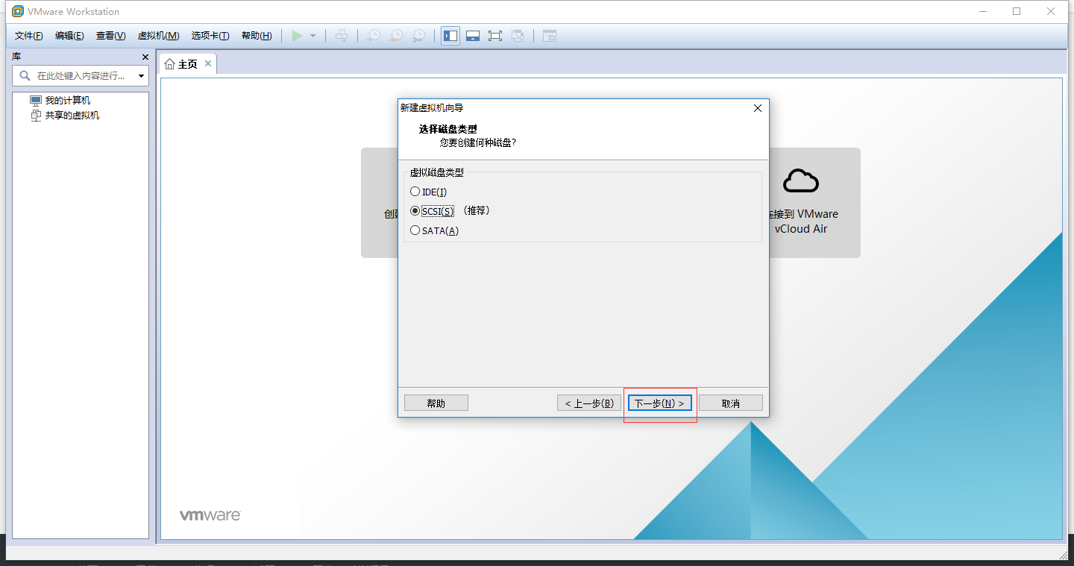1074x566 pixels.
Task: Click the revert to snapshot toolbar icon
Action: [x=397, y=36]
